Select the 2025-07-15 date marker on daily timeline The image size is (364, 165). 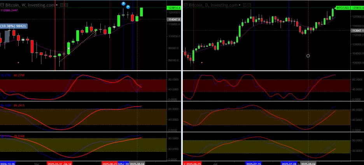click(x=253, y=163)
